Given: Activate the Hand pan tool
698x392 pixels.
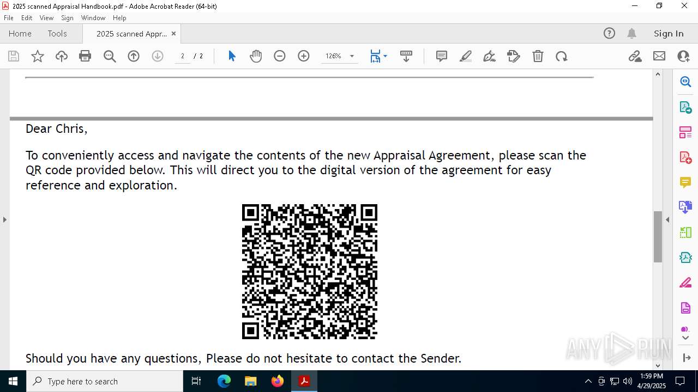Looking at the screenshot, I should pyautogui.click(x=256, y=56).
